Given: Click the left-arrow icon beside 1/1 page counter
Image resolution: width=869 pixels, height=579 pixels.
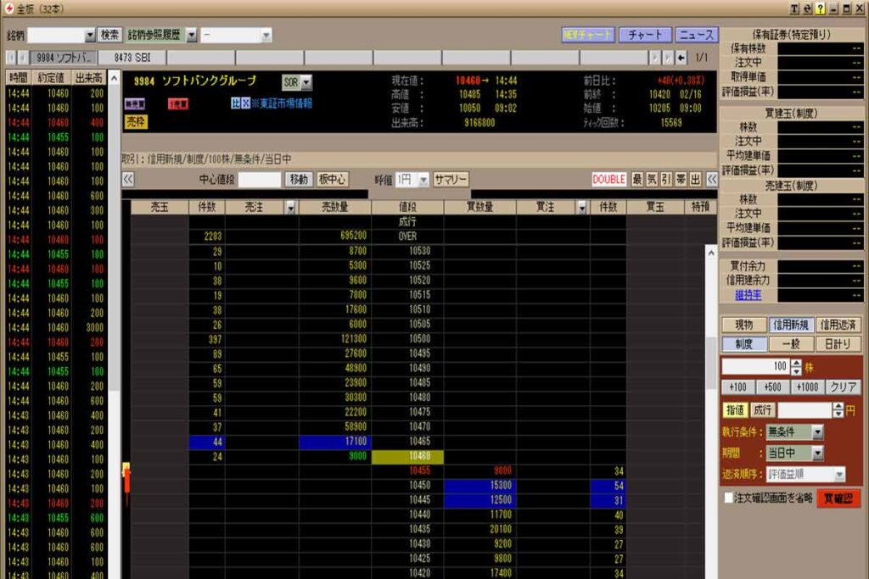Looking at the screenshot, I should [x=681, y=58].
